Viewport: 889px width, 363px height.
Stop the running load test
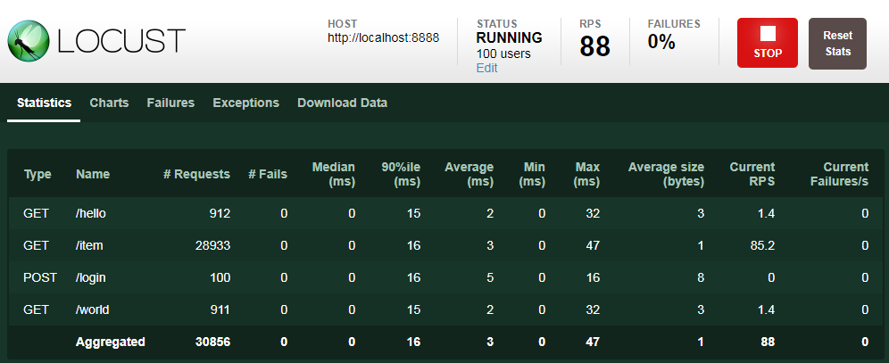(767, 43)
